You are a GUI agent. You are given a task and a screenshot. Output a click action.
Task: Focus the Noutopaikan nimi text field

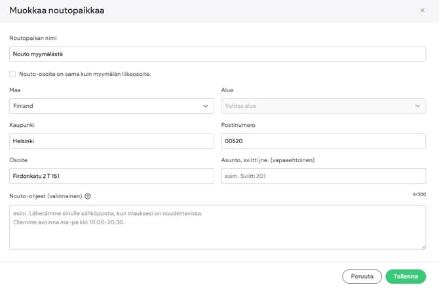[x=218, y=54]
